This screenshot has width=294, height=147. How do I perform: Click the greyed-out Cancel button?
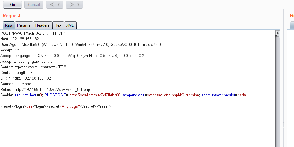coord(34,4)
